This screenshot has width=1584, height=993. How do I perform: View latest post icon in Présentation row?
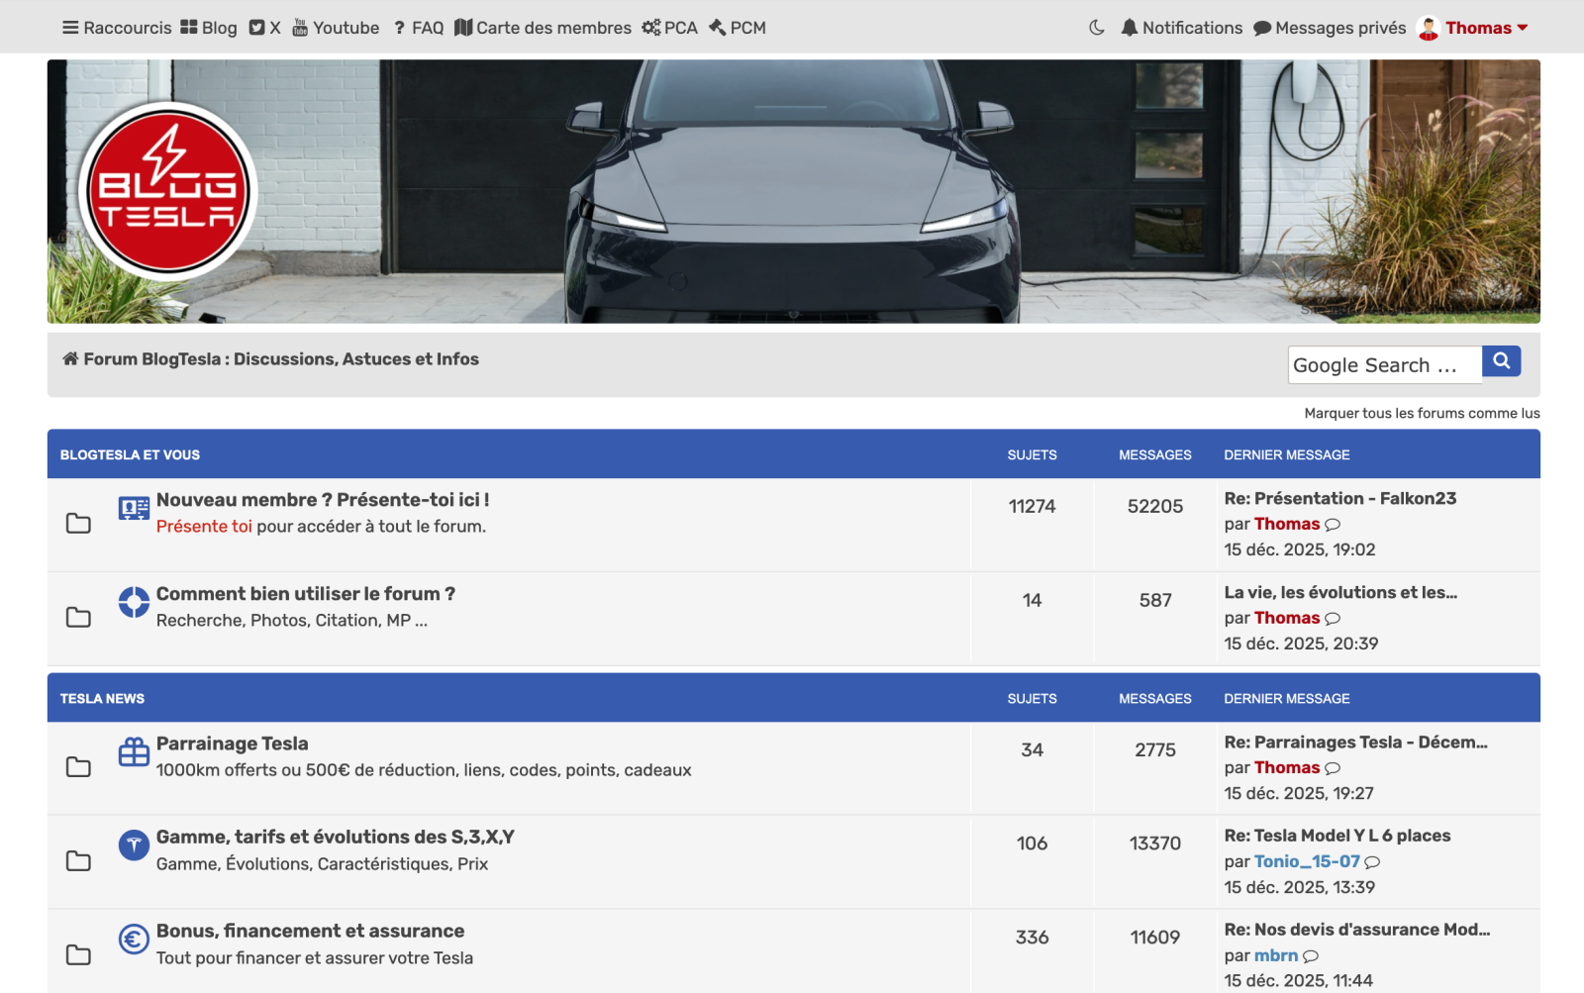click(x=1333, y=525)
